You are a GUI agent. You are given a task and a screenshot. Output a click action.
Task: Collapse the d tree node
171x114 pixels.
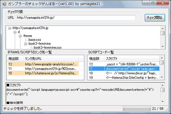(15, 32)
